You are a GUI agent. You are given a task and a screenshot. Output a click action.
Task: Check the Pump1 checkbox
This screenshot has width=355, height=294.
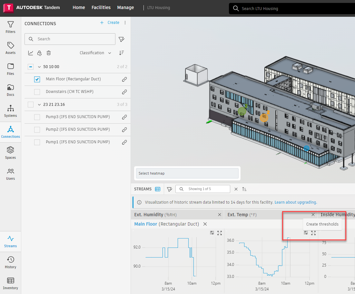[x=37, y=142]
